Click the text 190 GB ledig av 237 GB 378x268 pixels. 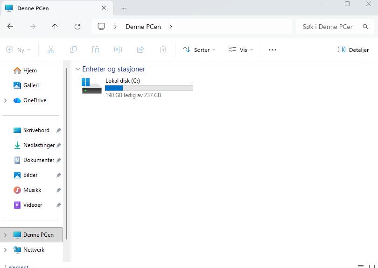(133, 95)
